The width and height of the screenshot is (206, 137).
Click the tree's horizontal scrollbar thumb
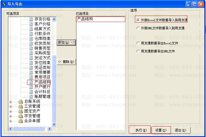click(x=29, y=129)
